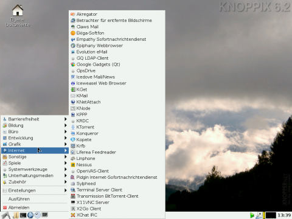Launch Ekiga-Softfon
This screenshot has width=292, height=219.
coord(117,33)
